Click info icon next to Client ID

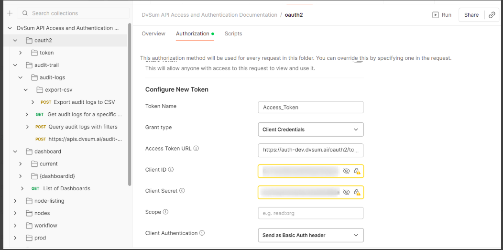[171, 170]
